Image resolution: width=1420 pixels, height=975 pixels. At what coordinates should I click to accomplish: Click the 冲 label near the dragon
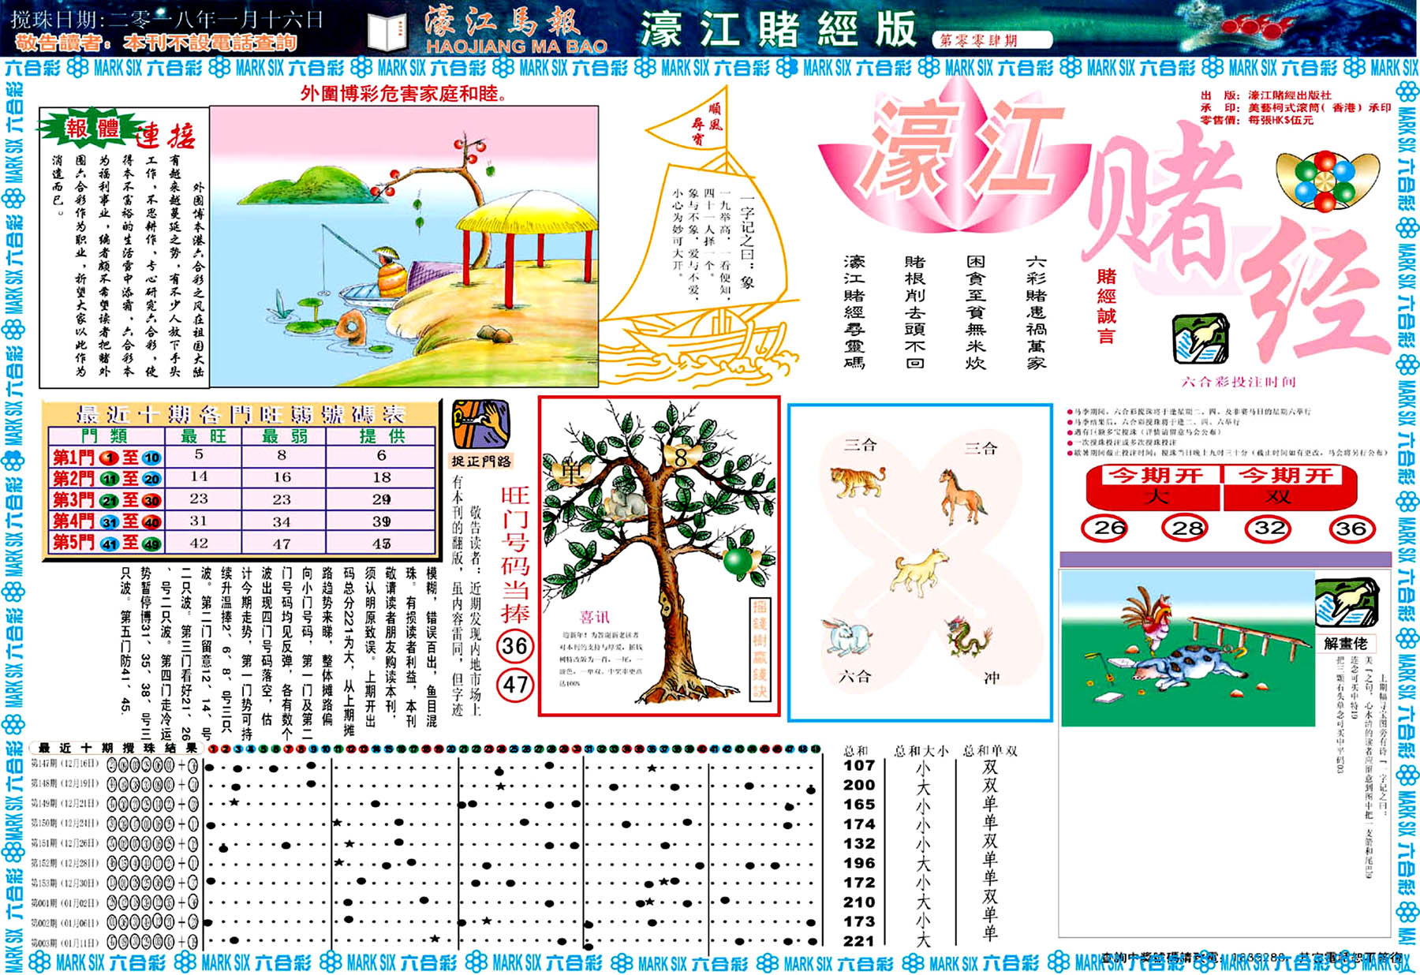coord(992,677)
